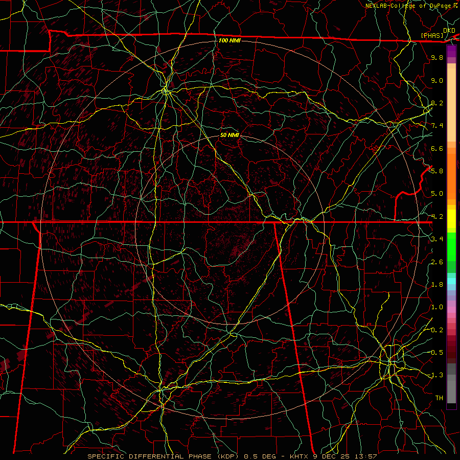Select the 1.0 scale value

coord(437,307)
